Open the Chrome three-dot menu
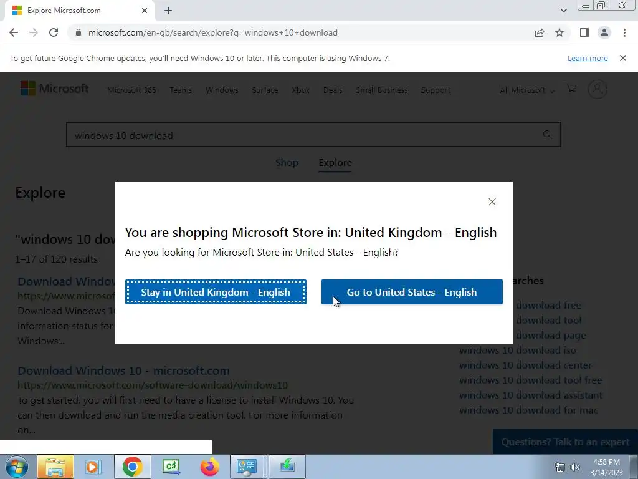 [x=624, y=32]
